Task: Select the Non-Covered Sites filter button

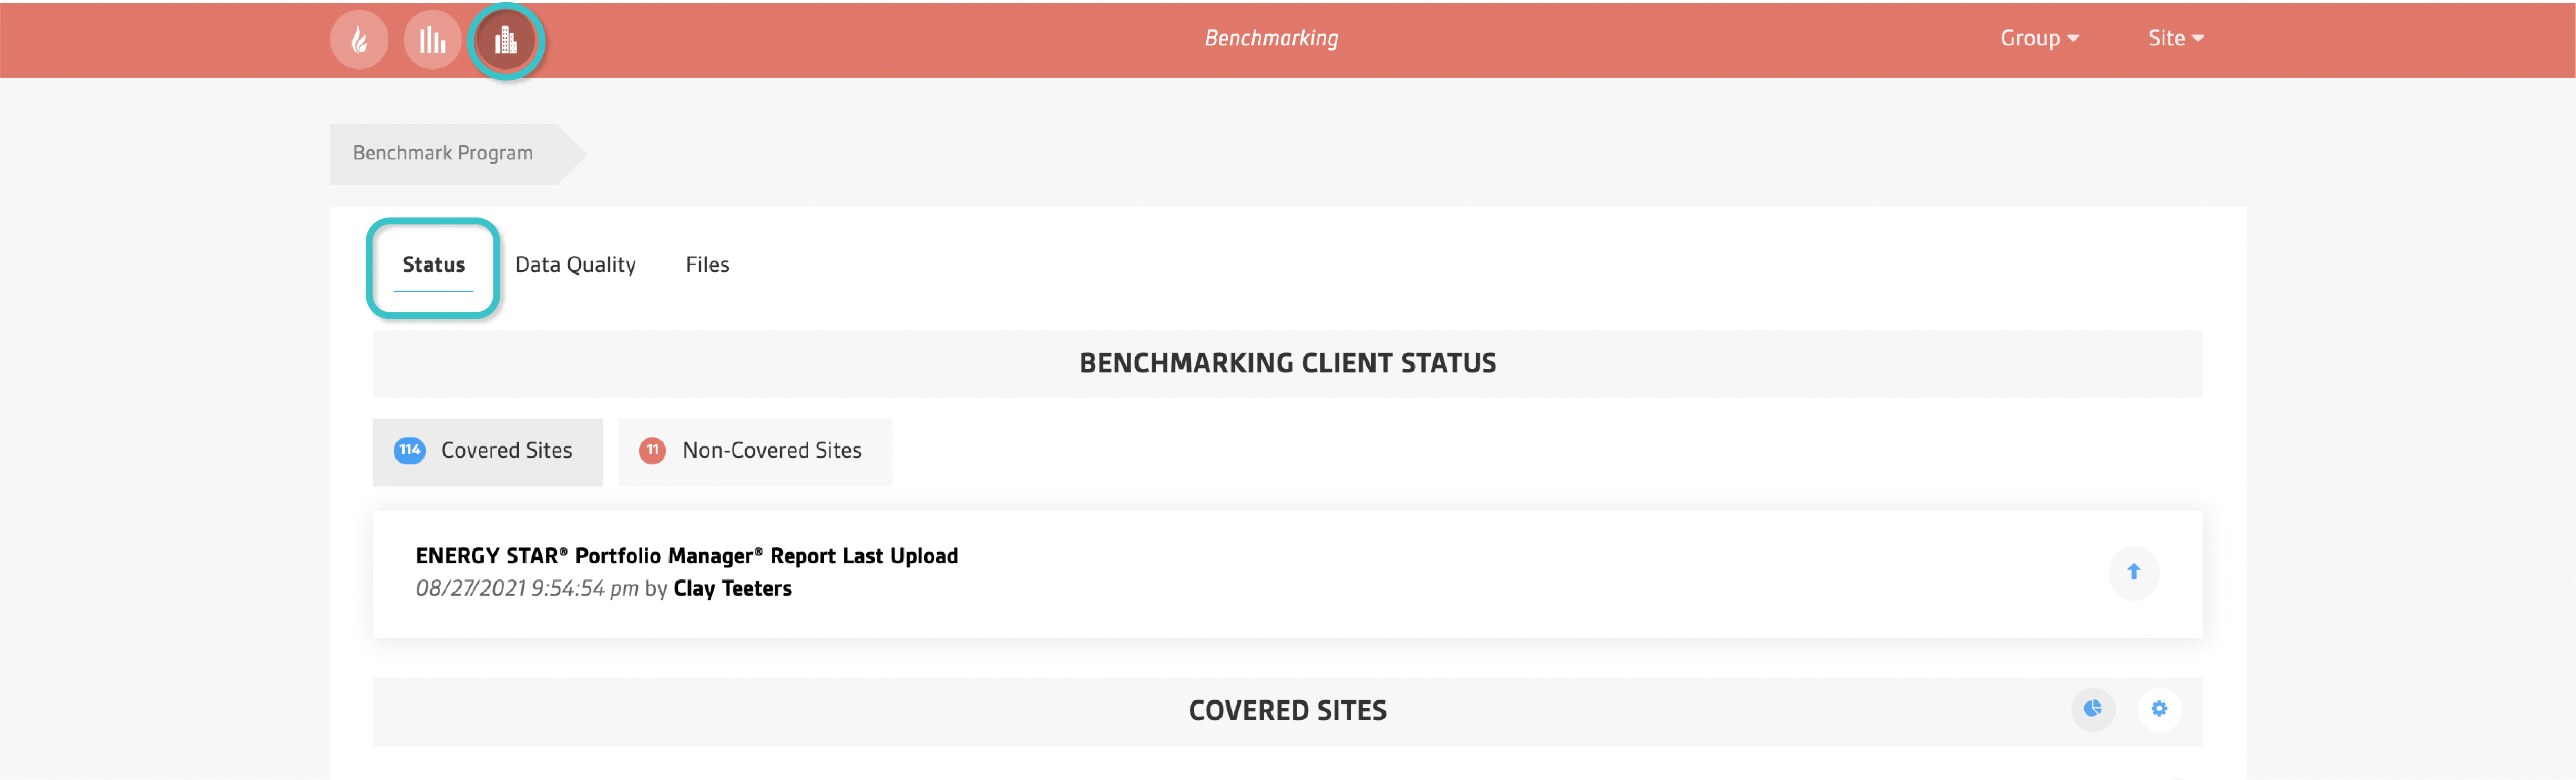Action: tap(755, 452)
